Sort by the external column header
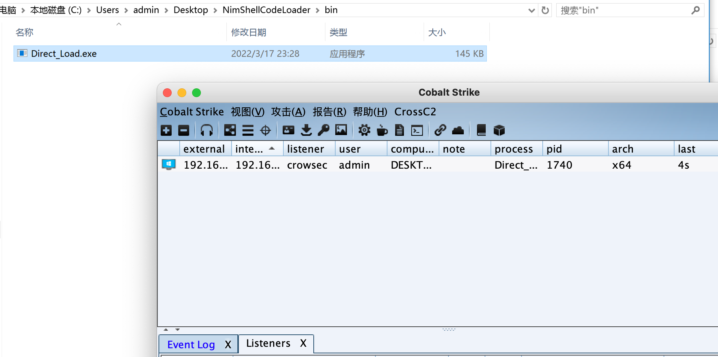 (x=205, y=149)
